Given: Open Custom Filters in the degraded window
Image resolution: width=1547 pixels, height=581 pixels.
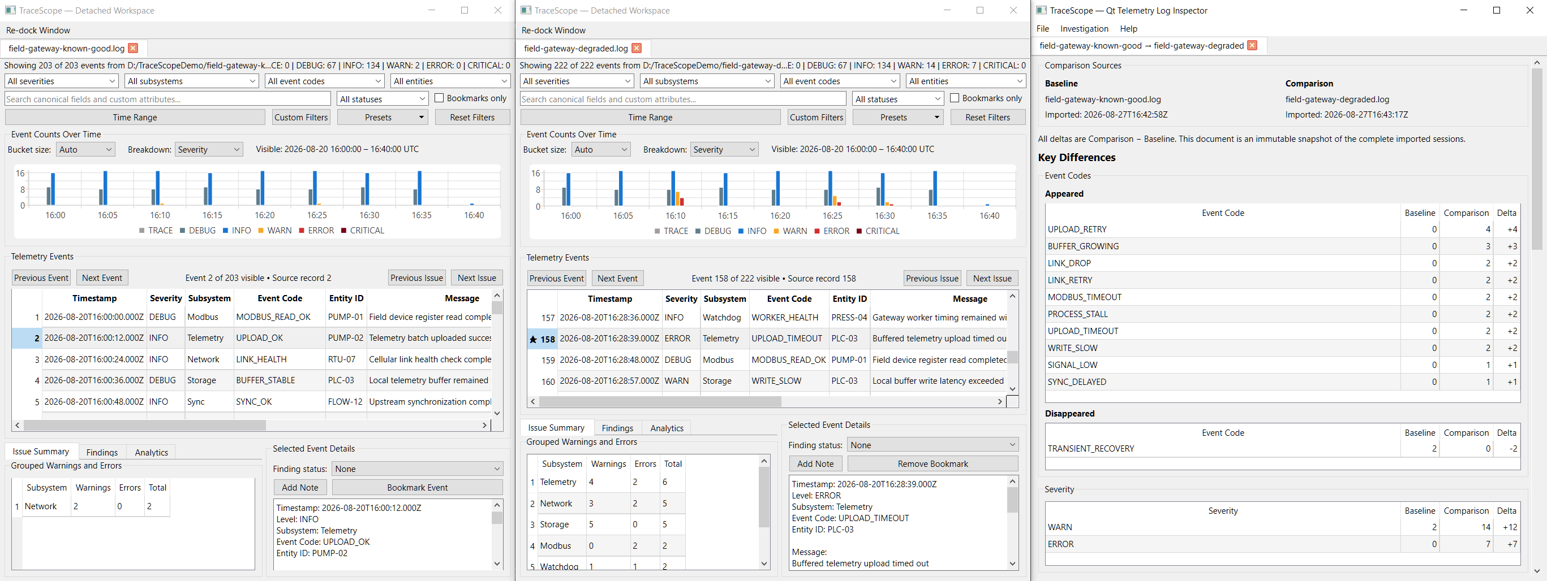Looking at the screenshot, I should tap(816, 118).
